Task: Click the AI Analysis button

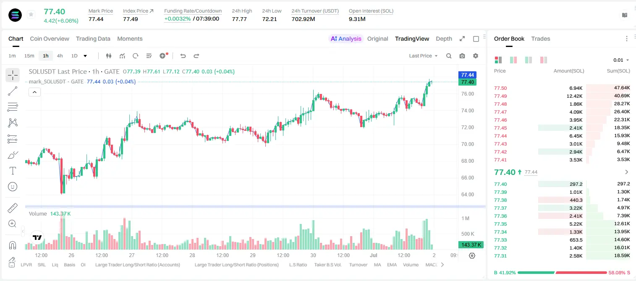Action: (346, 39)
